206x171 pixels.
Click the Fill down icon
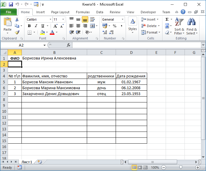coord(167,26)
